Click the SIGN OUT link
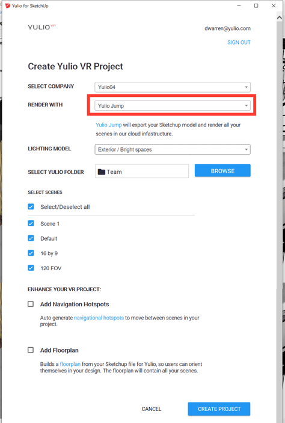 [239, 42]
